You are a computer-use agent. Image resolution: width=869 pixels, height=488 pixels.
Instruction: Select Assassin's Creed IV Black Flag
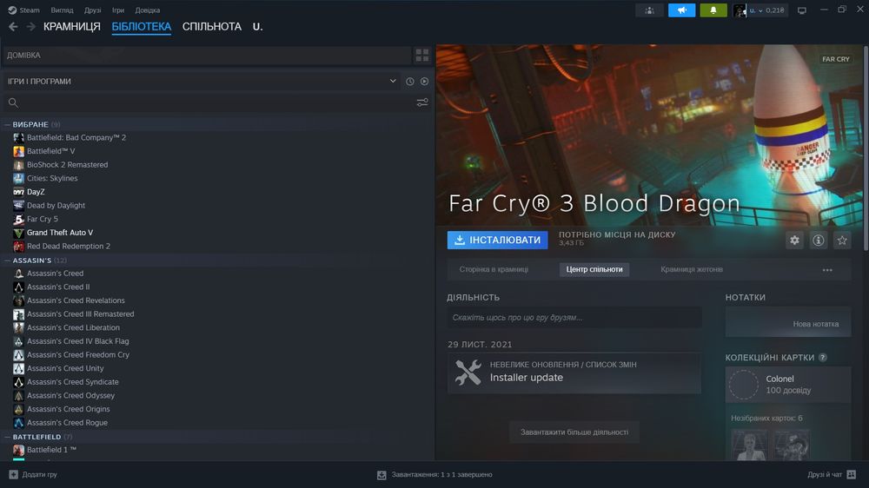78,341
